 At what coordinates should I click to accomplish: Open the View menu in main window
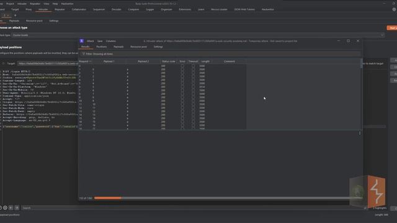(47, 4)
